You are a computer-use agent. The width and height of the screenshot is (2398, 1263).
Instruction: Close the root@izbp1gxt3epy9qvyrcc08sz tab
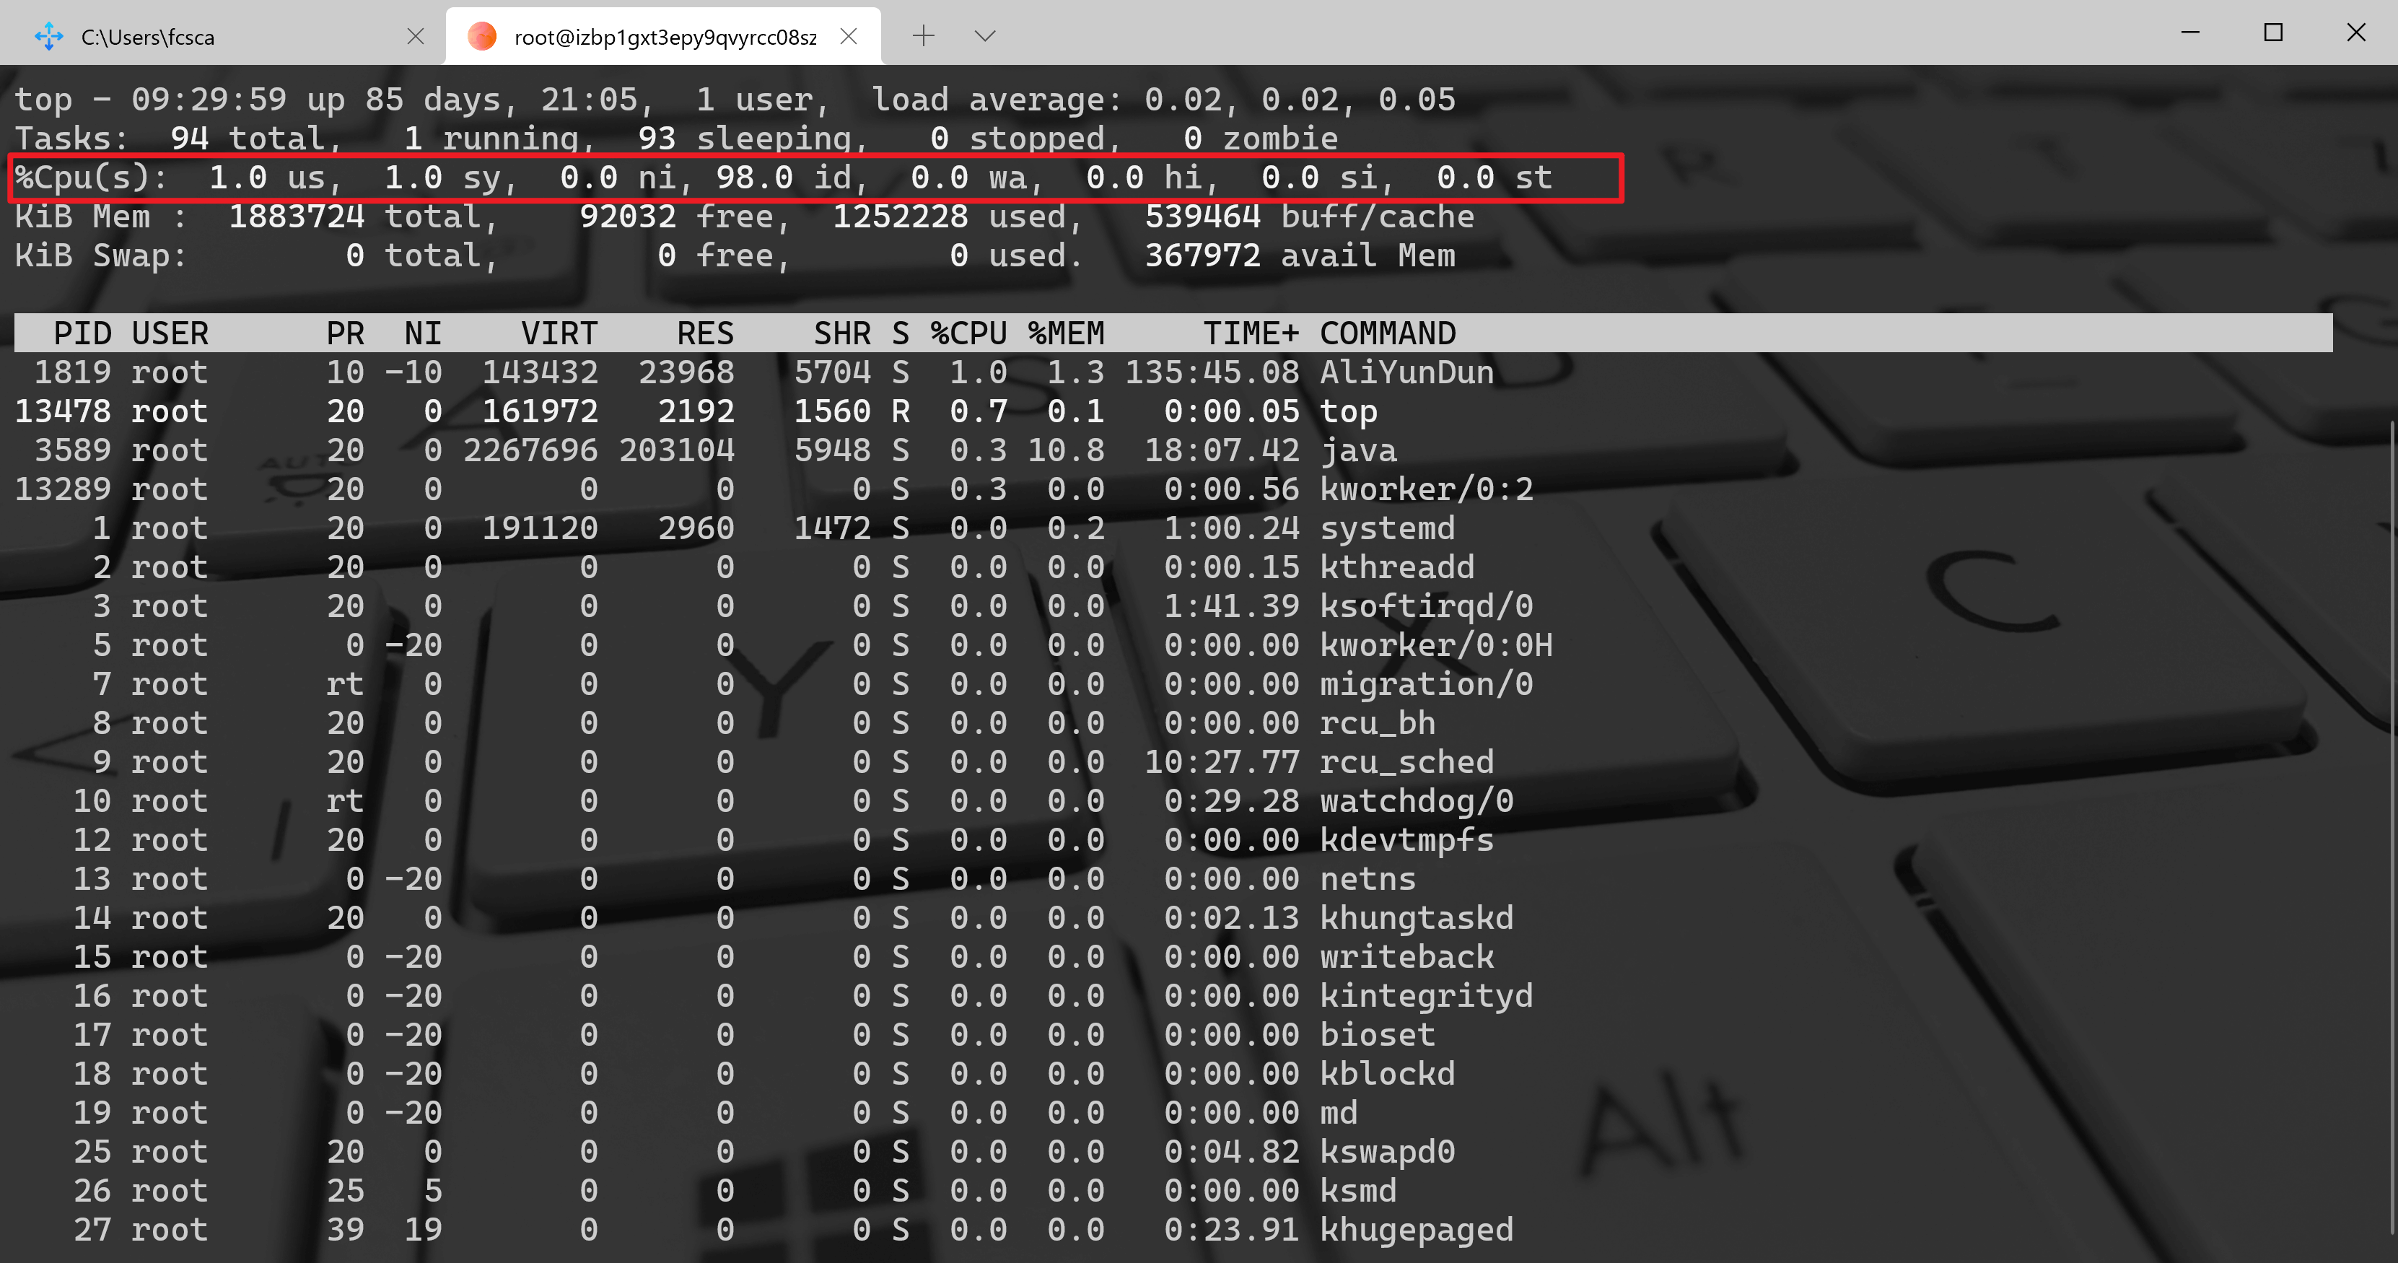tap(848, 36)
